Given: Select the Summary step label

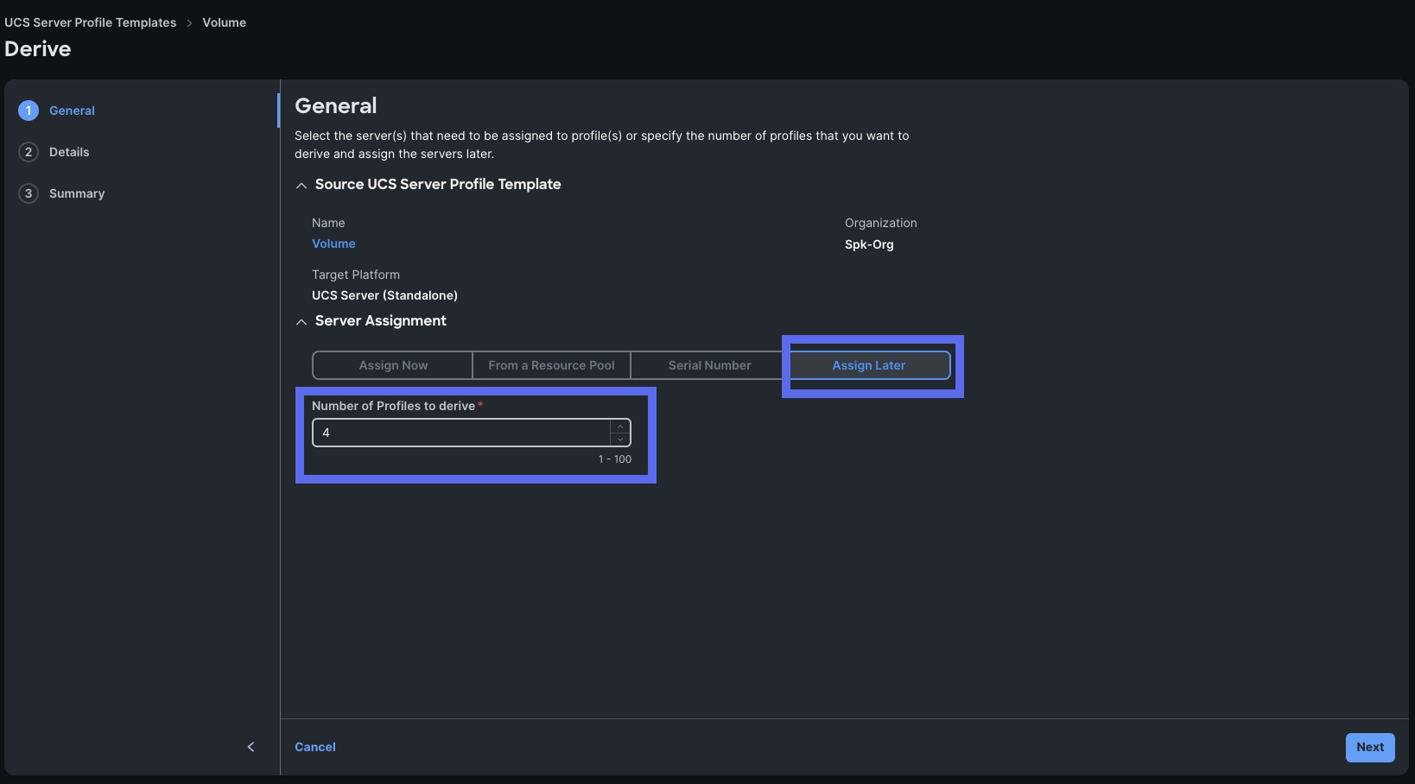Looking at the screenshot, I should click(78, 193).
